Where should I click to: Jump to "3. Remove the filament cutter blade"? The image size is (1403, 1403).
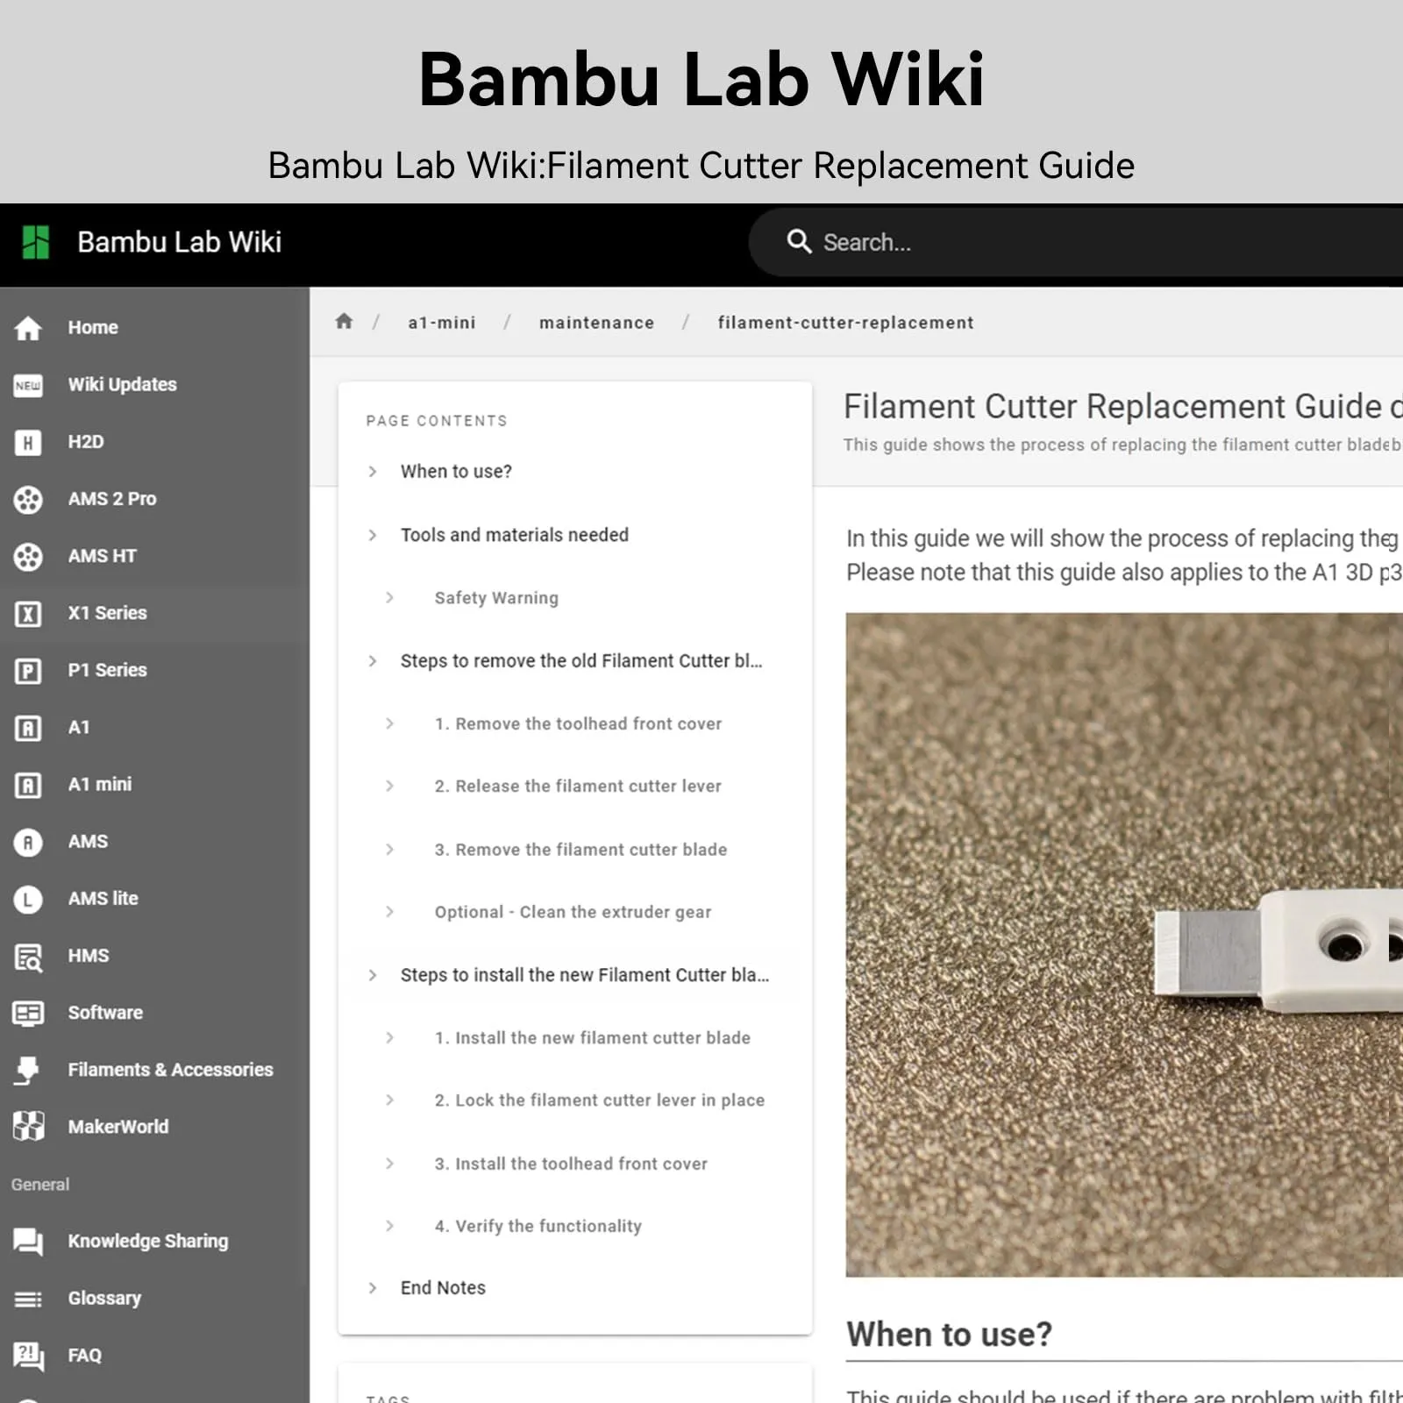(580, 850)
